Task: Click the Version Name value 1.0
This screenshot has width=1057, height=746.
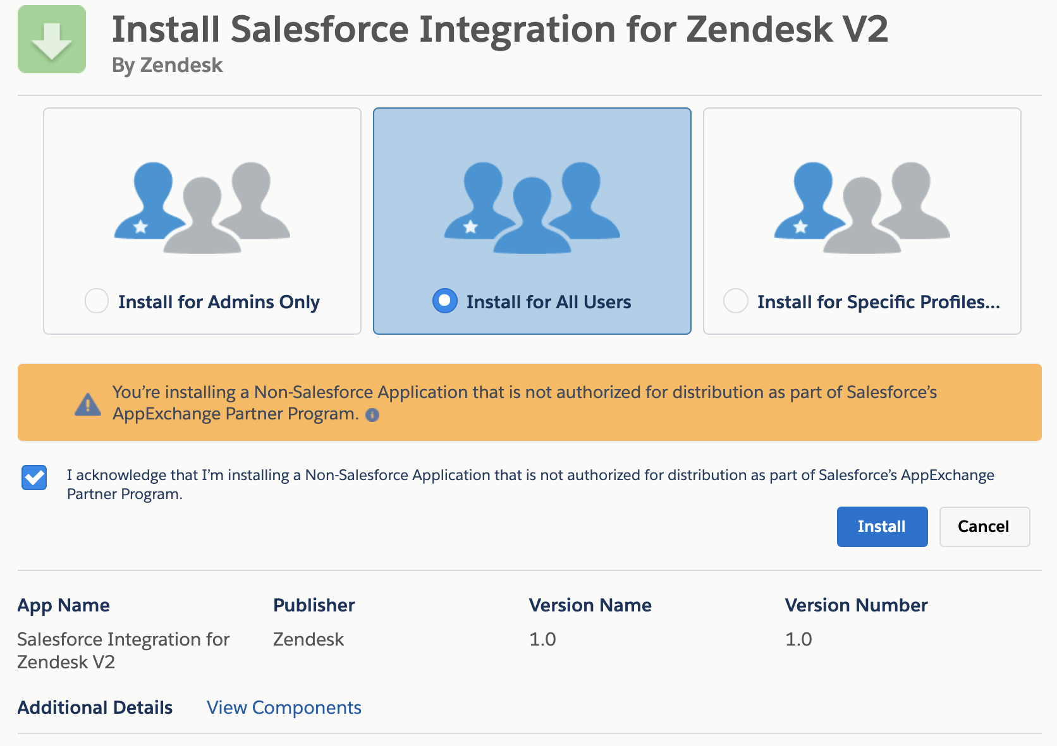Action: (x=542, y=639)
